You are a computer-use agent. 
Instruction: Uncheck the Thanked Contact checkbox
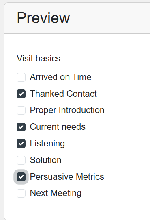(x=21, y=94)
